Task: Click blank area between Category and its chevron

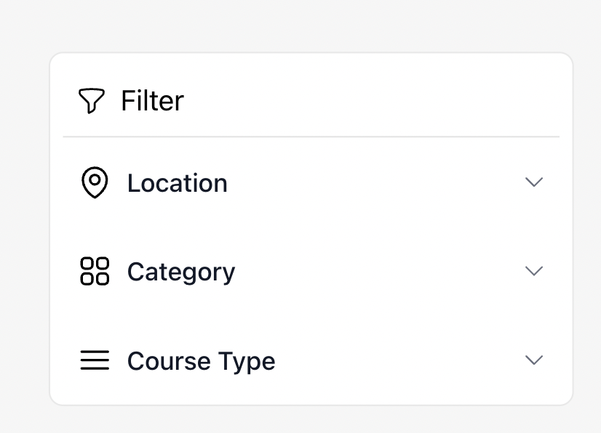Action: click(378, 272)
